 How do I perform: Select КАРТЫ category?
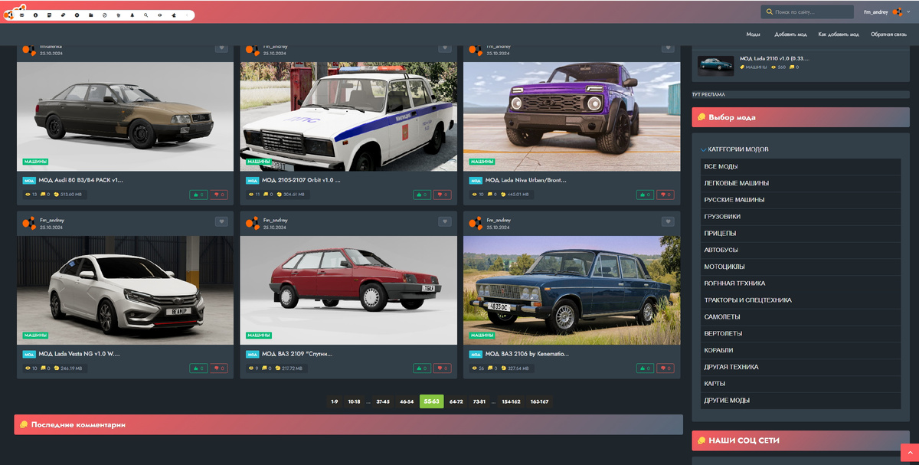800,384
